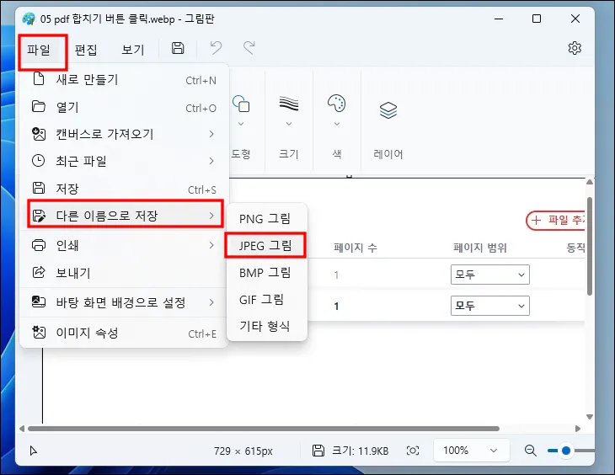This screenshot has height=475, width=615.
Task: Click the 파일 추가 button in canvas
Action: (556, 220)
